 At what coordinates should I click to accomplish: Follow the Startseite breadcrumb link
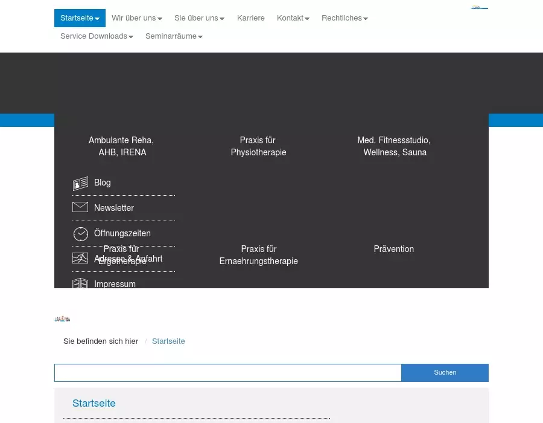[168, 341]
